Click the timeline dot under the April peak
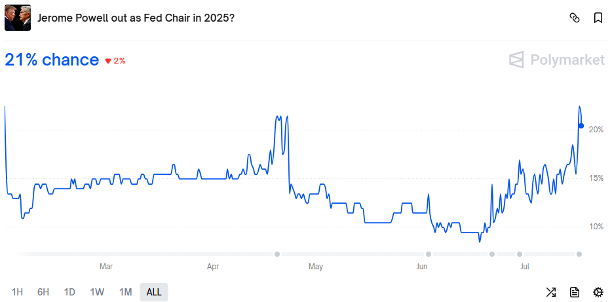Screen dimensions: 612x302 [x=277, y=254]
